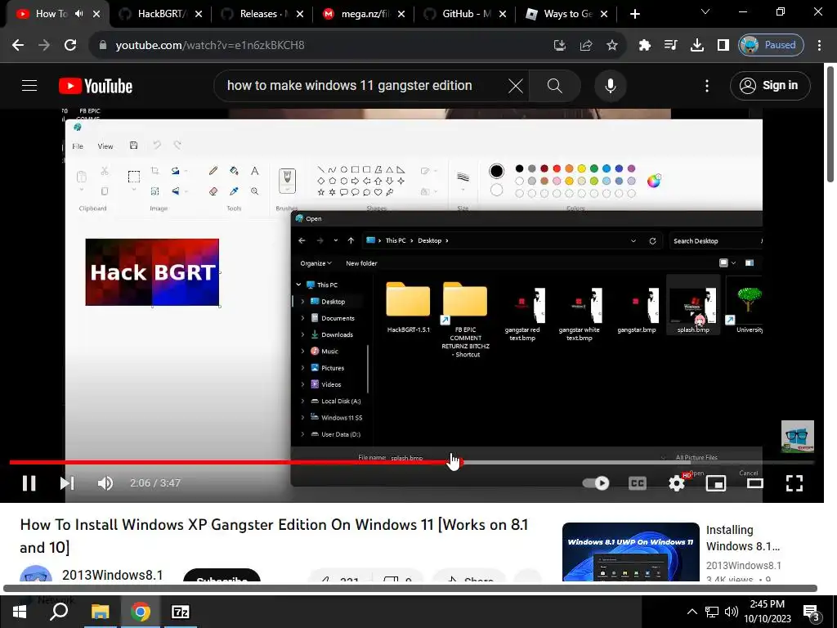Switch to the Releases tab
This screenshot has height=628, width=837.
pos(262,14)
